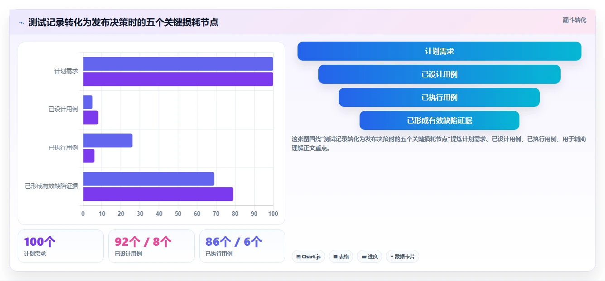Click the upper blue bar for 已执行用例

[x=108, y=140]
